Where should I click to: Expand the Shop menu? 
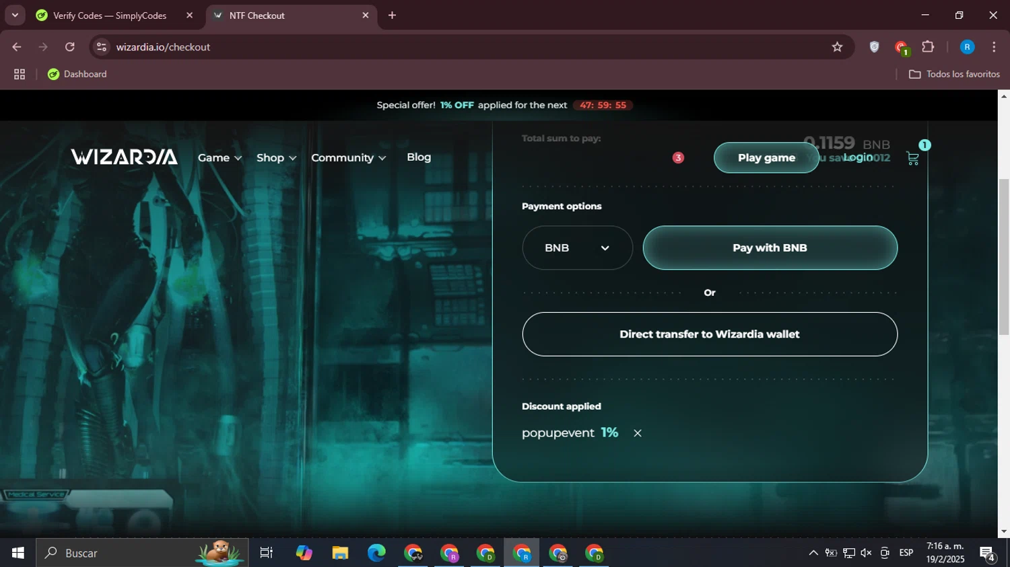[276, 158]
